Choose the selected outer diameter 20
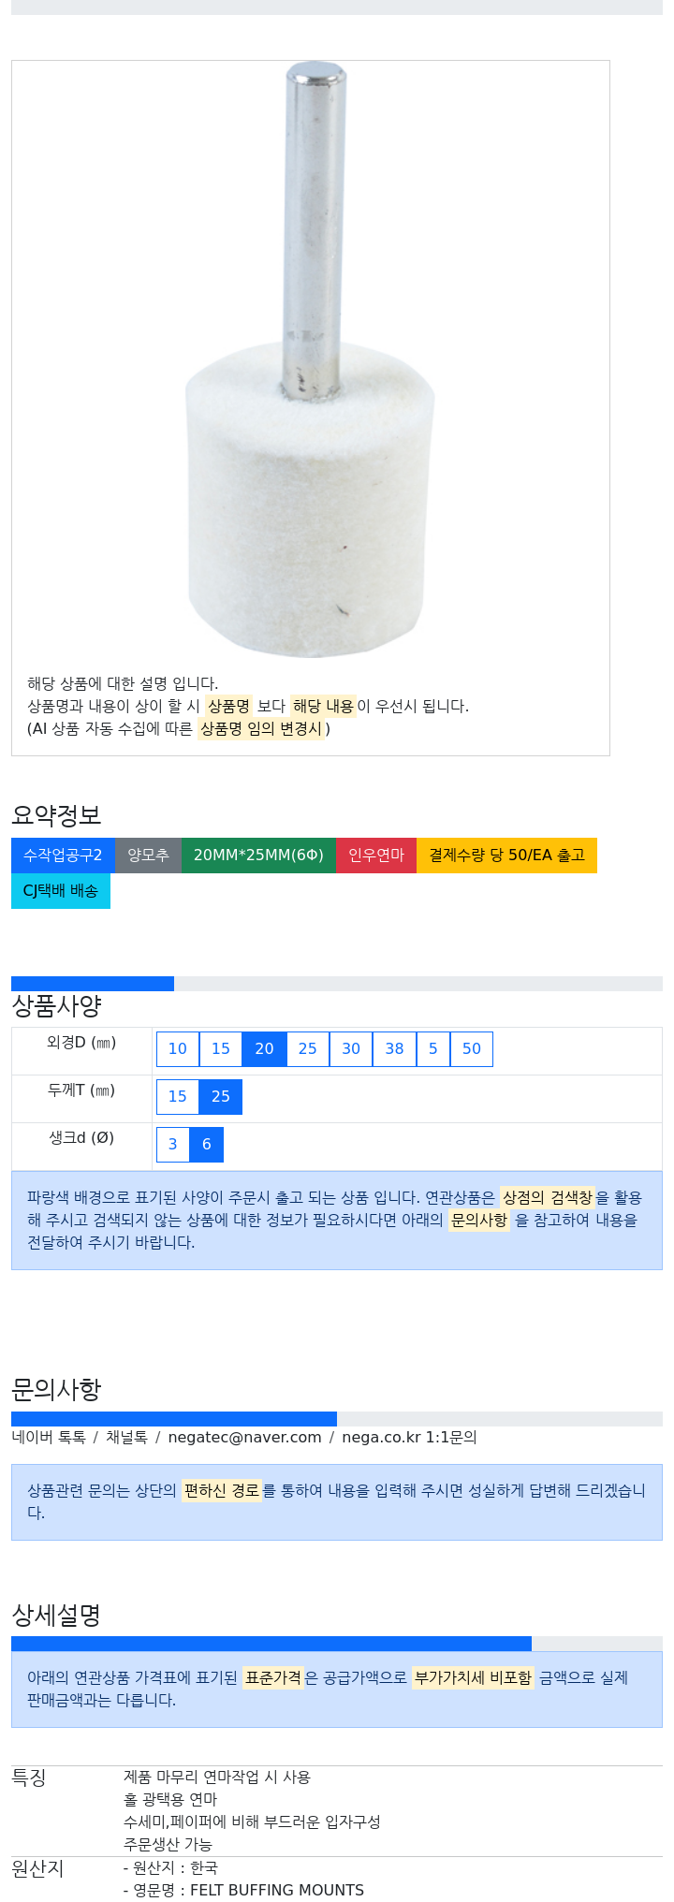 [x=264, y=1049]
